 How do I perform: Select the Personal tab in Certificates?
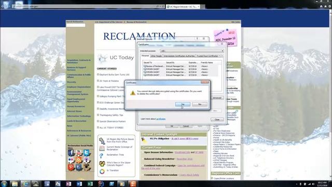click(x=145, y=56)
